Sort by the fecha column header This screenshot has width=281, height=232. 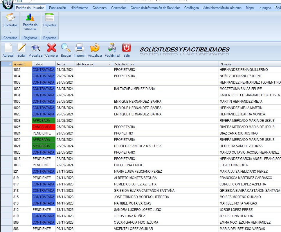point(65,64)
